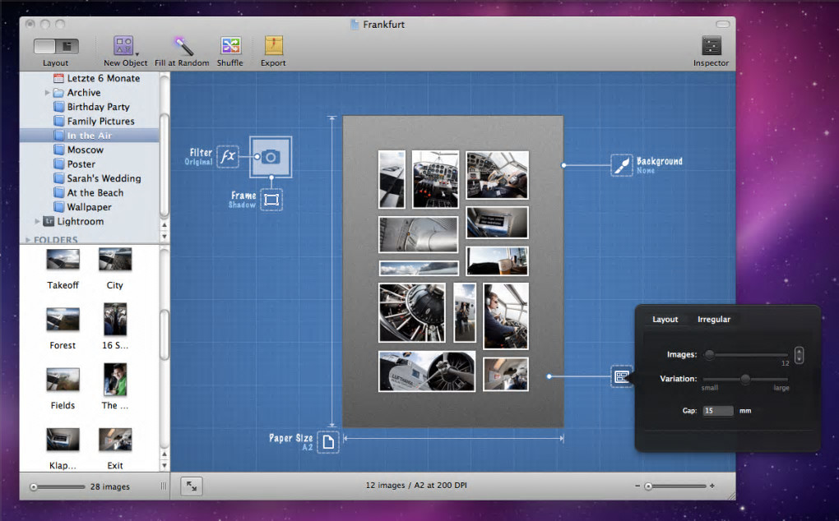Select the Sarah's Wedding album
The image size is (839, 521).
(104, 178)
